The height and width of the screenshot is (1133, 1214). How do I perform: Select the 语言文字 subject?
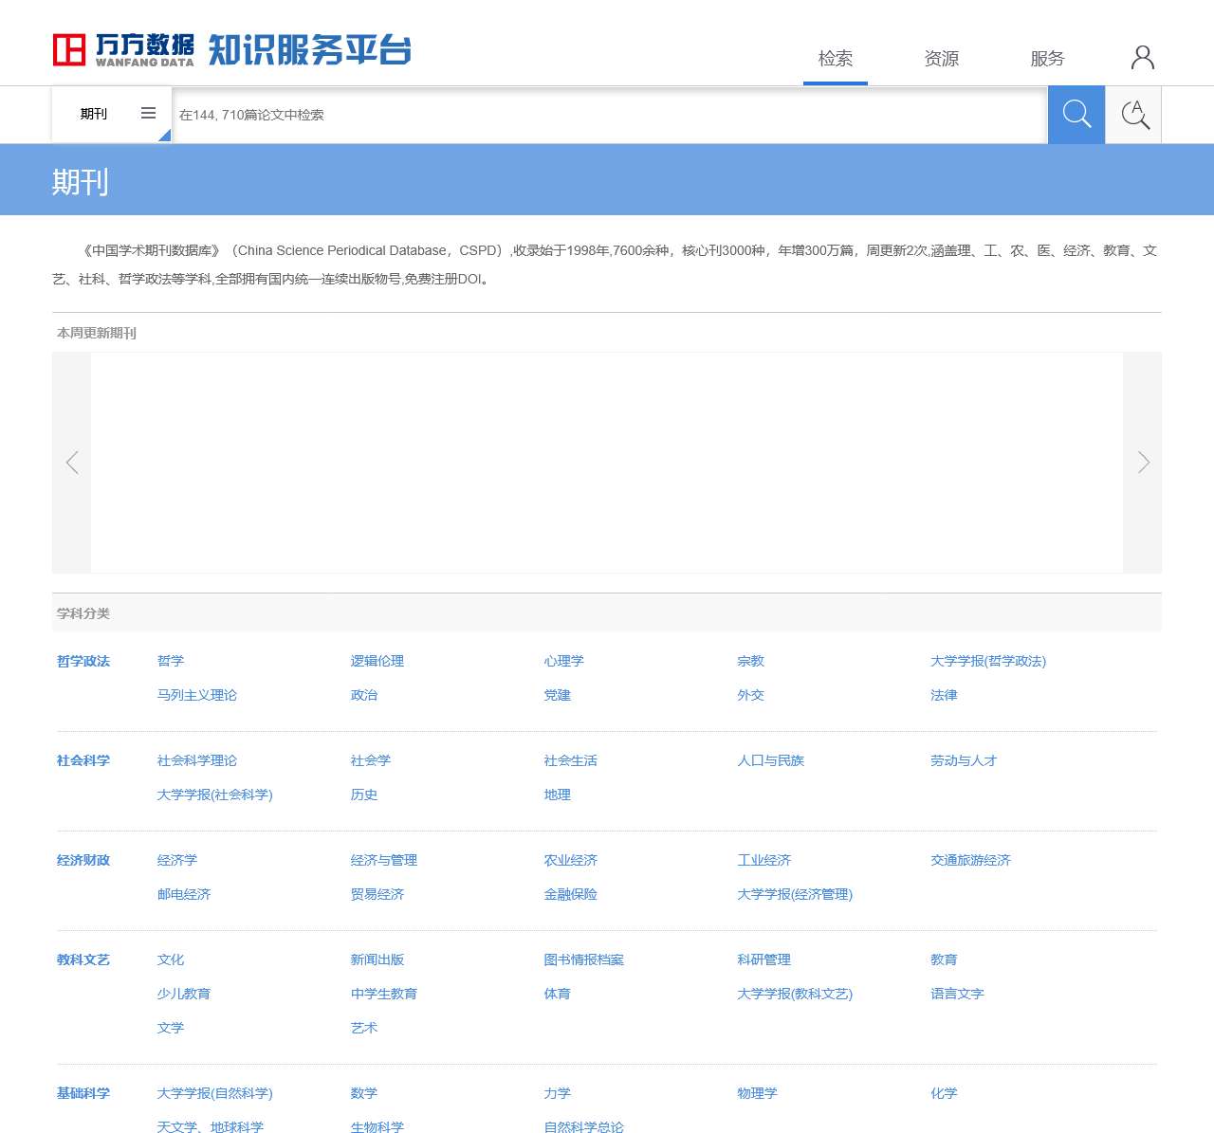[958, 995]
